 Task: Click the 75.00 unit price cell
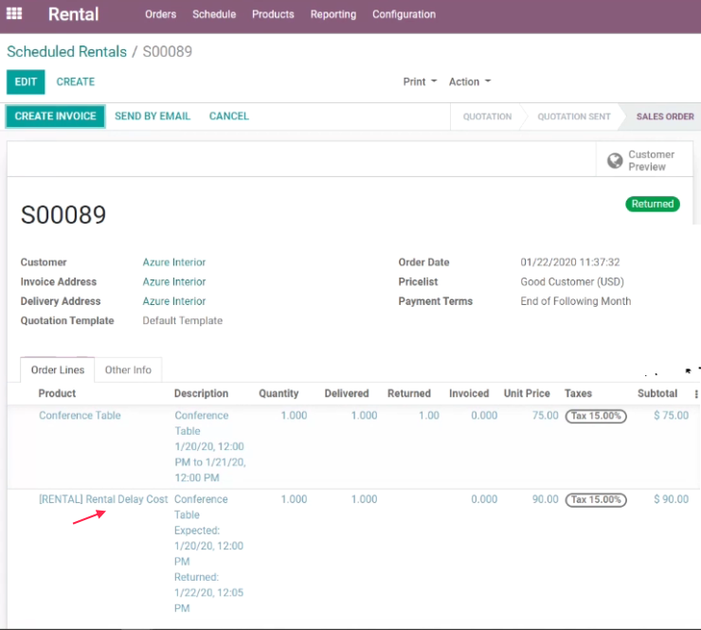(545, 416)
